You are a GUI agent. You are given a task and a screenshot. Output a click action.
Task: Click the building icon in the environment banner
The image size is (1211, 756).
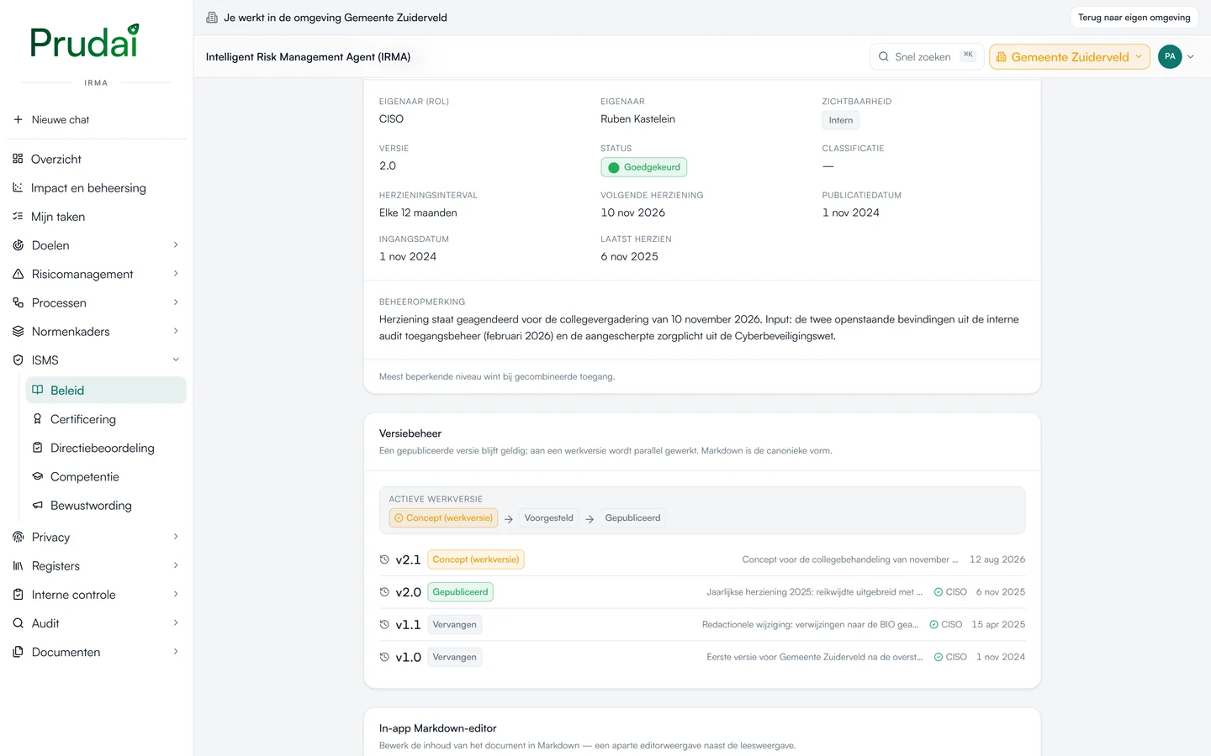212,18
